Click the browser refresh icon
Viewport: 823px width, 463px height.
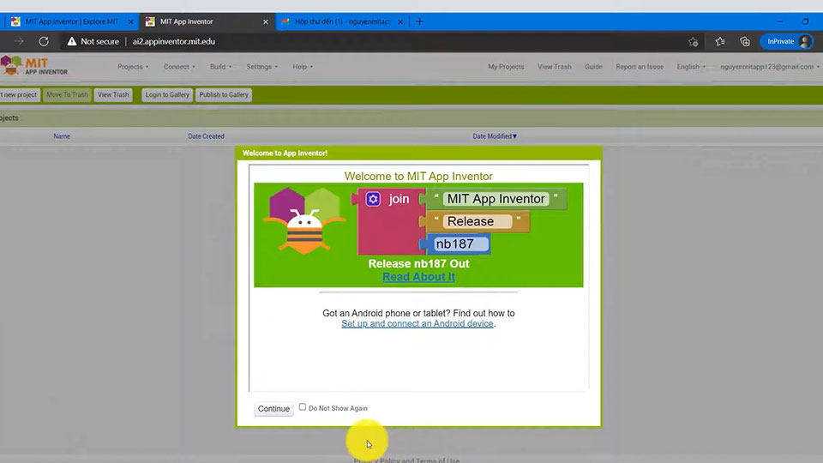pyautogui.click(x=44, y=41)
